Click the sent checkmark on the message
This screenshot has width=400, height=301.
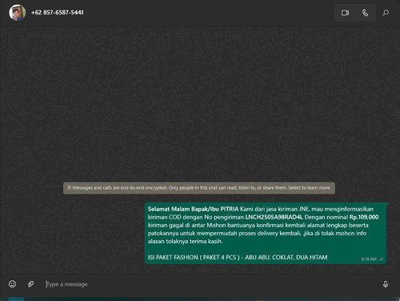(382, 259)
